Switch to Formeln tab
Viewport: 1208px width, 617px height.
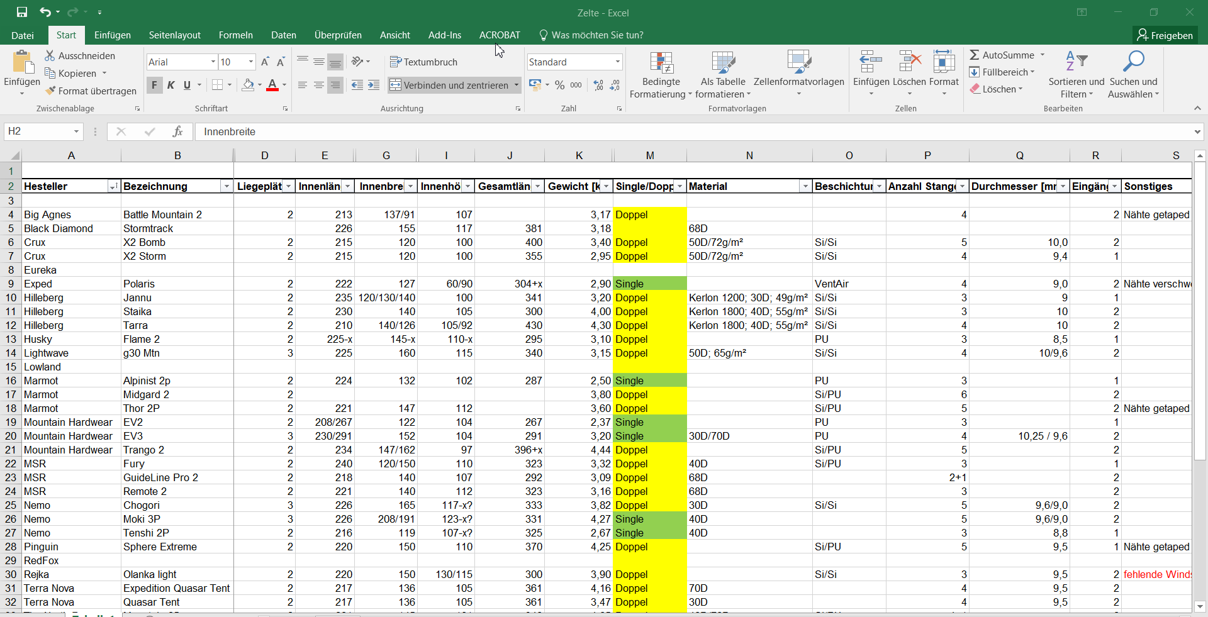(236, 35)
